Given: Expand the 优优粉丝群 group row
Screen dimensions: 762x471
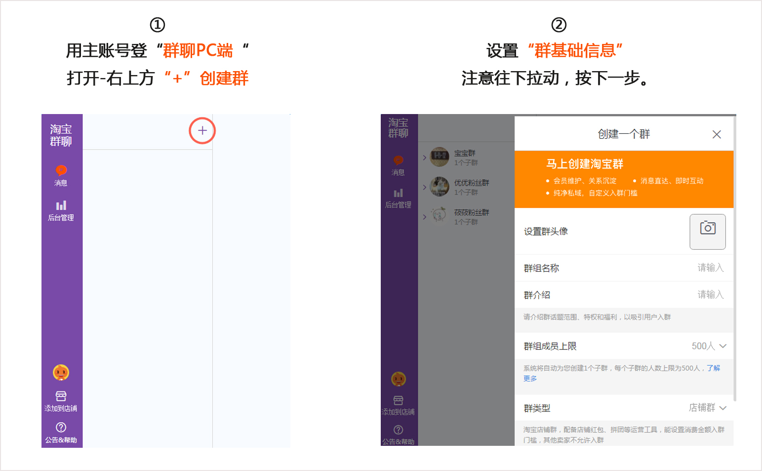Looking at the screenshot, I should tap(424, 187).
